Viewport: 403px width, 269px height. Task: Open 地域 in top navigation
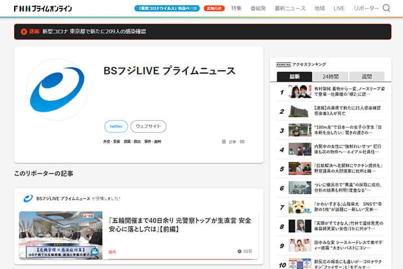point(319,8)
